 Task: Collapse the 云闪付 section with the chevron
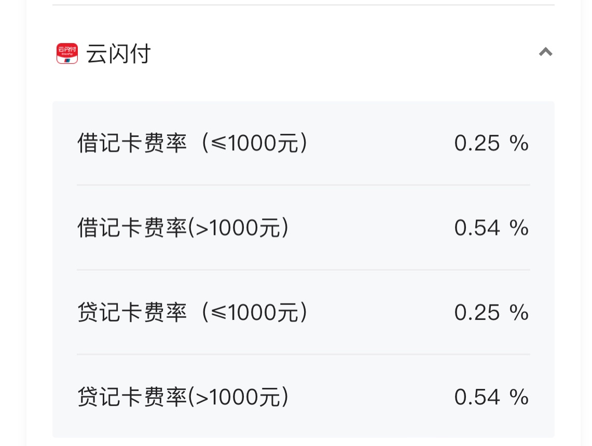545,52
